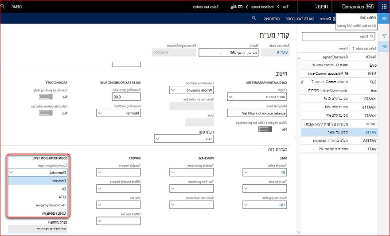Open the Taxable sales dropdown
The height and width of the screenshot is (236, 390).
pyautogui.click(x=246, y=172)
